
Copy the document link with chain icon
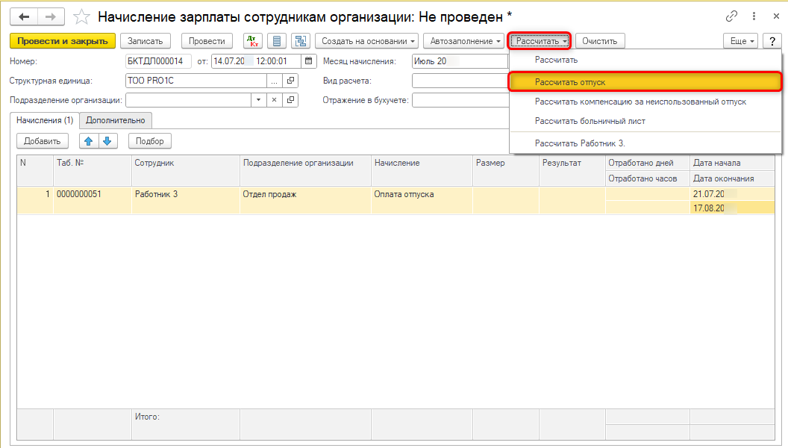(731, 16)
